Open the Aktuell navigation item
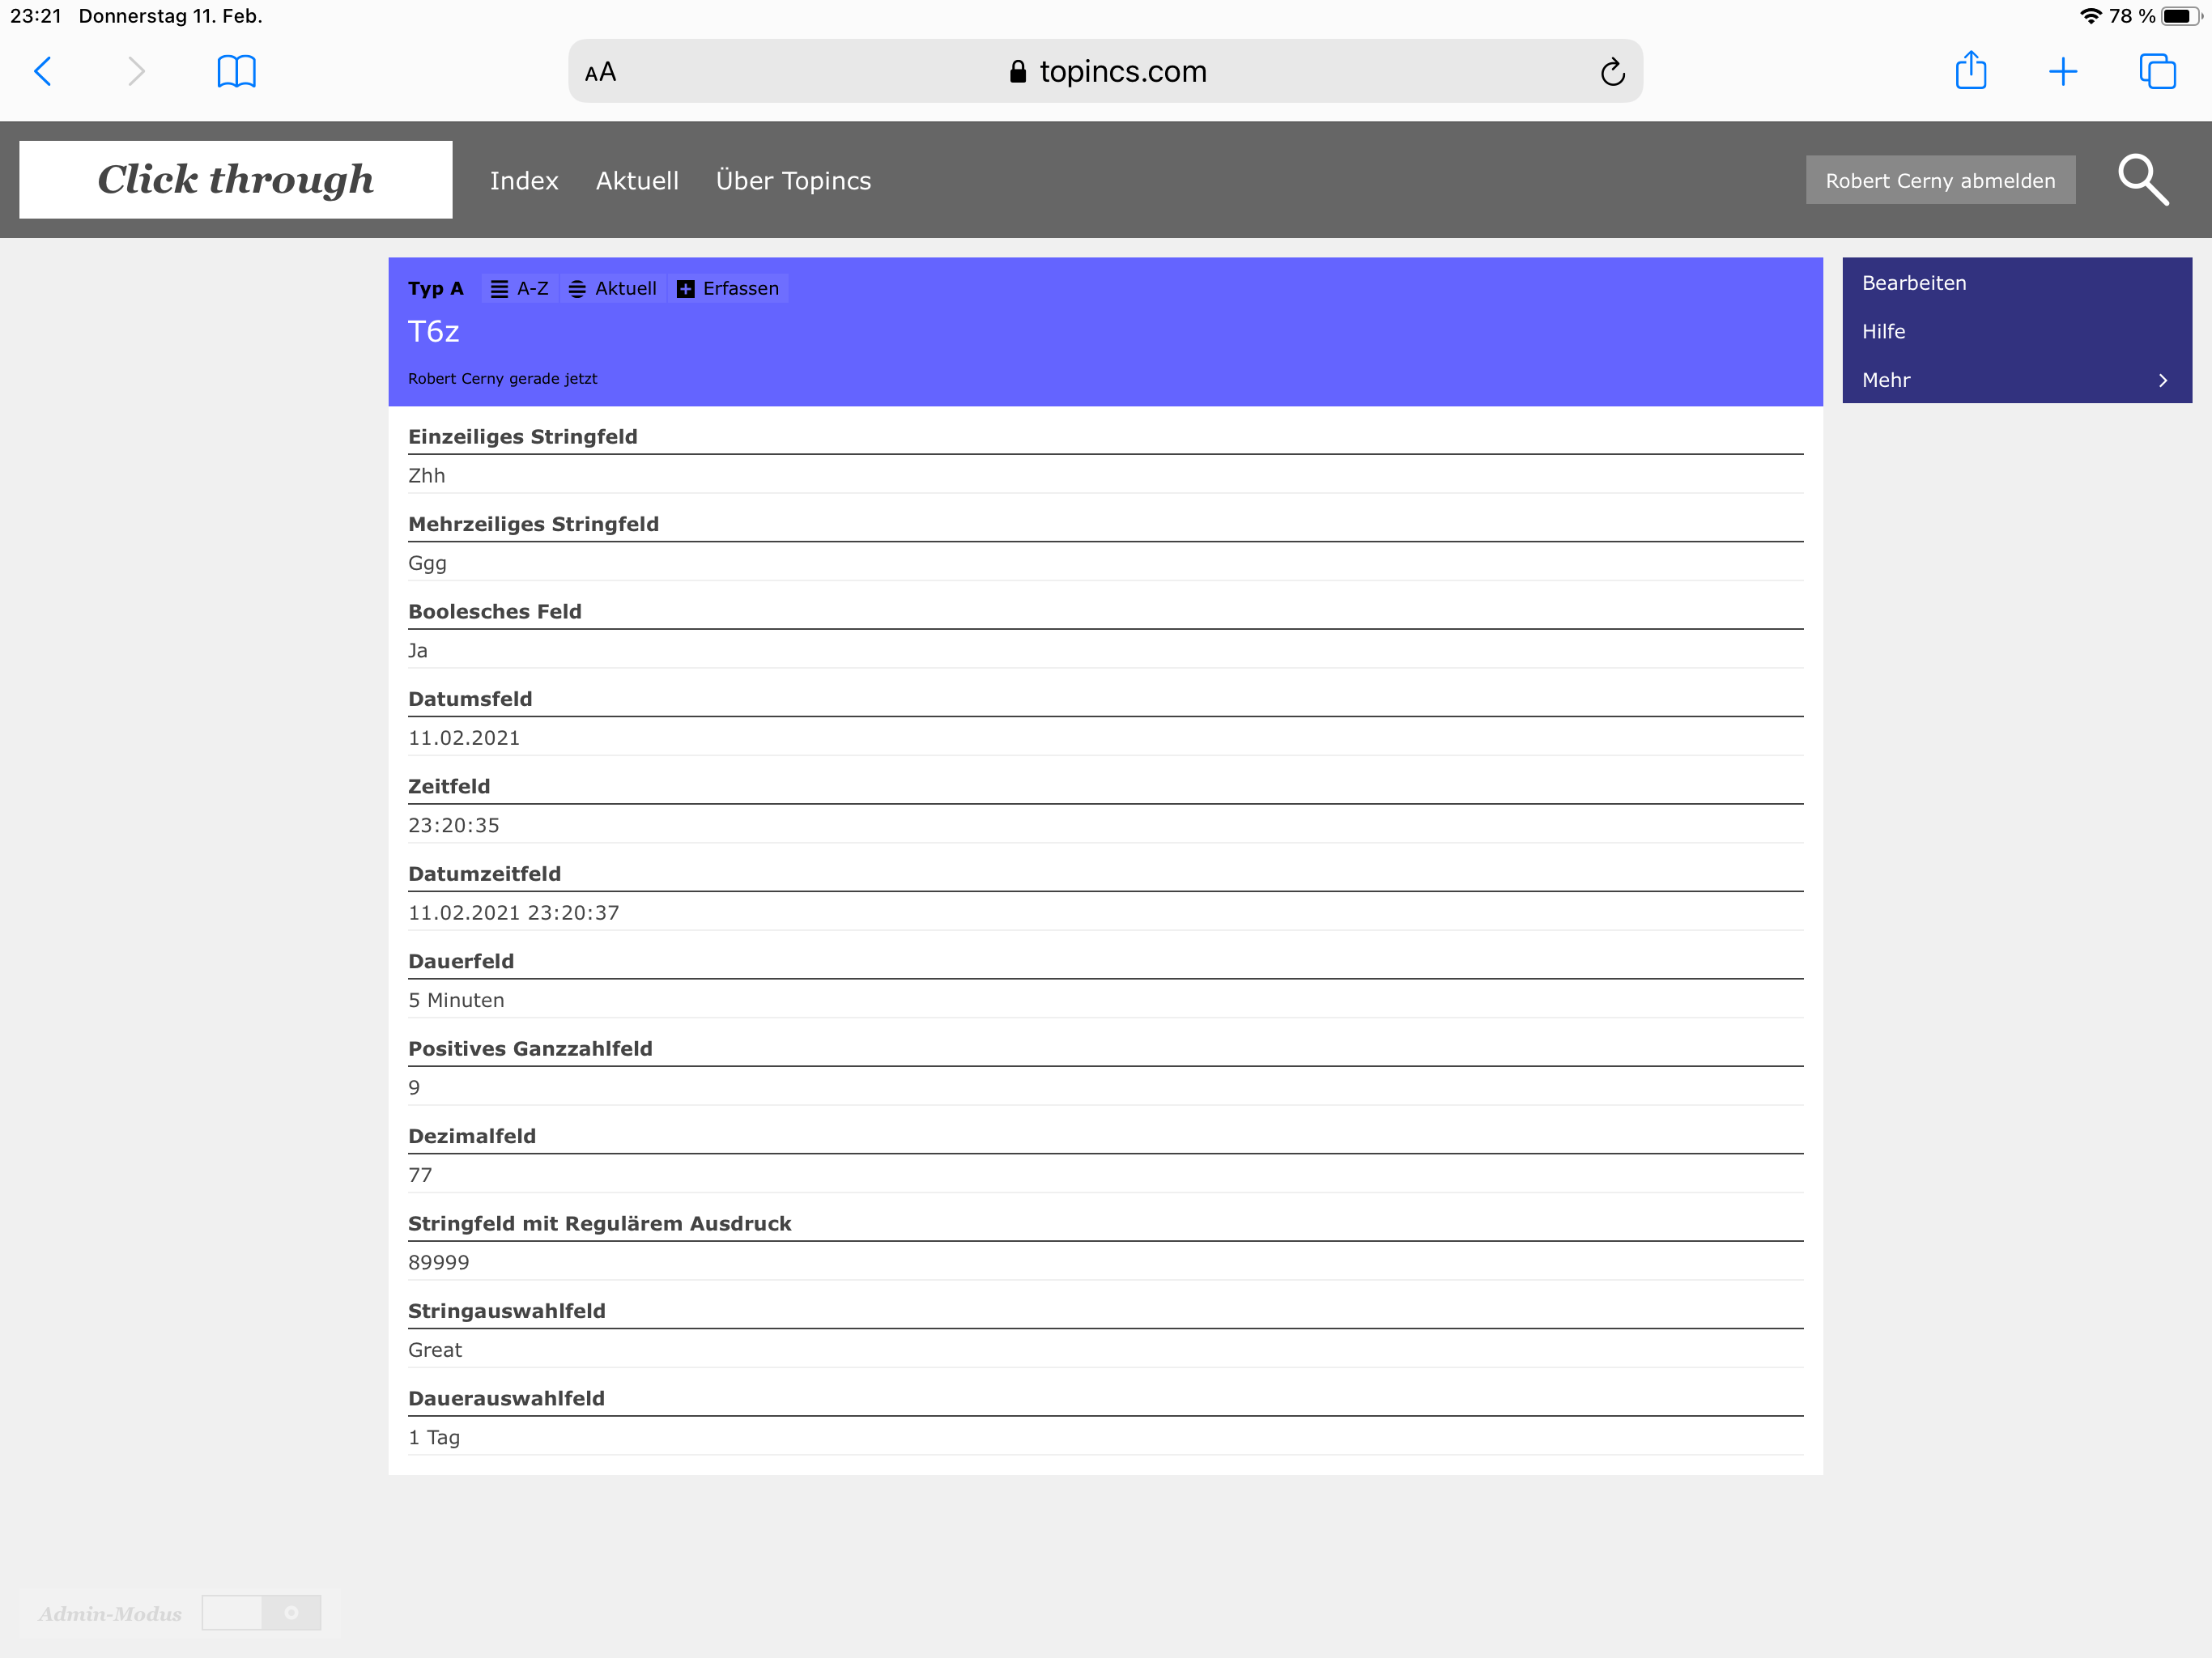Image resolution: width=2212 pixels, height=1658 pixels. click(636, 181)
